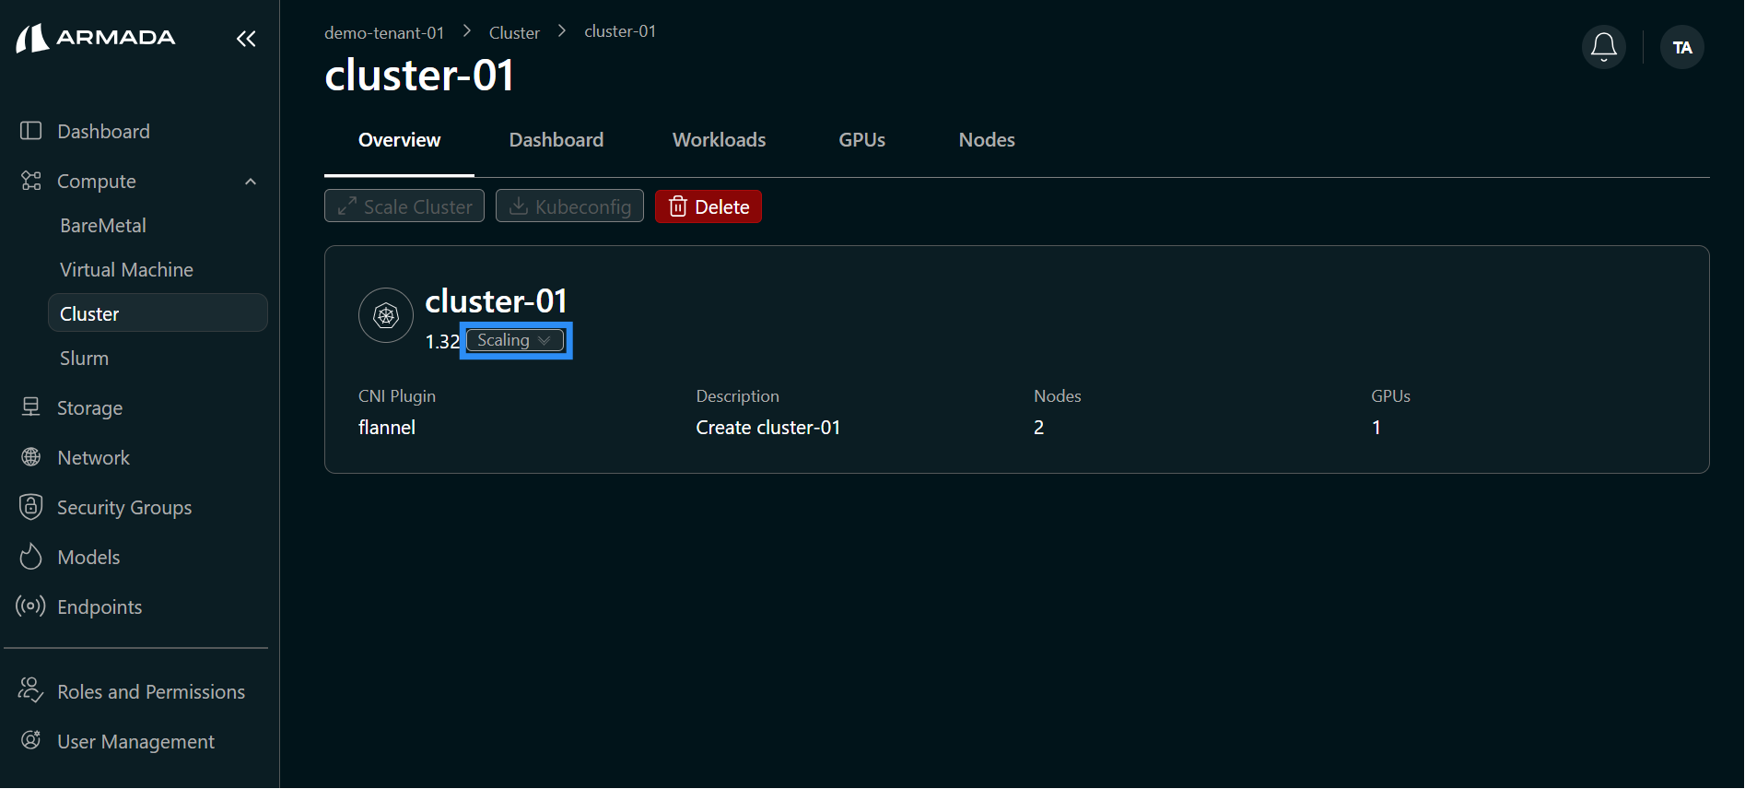This screenshot has width=1745, height=789.
Task: Click the Nodes count value 2
Action: pyautogui.click(x=1038, y=428)
